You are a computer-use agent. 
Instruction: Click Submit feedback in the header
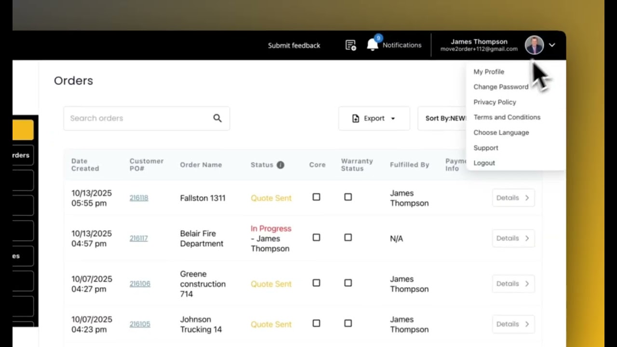[294, 45]
